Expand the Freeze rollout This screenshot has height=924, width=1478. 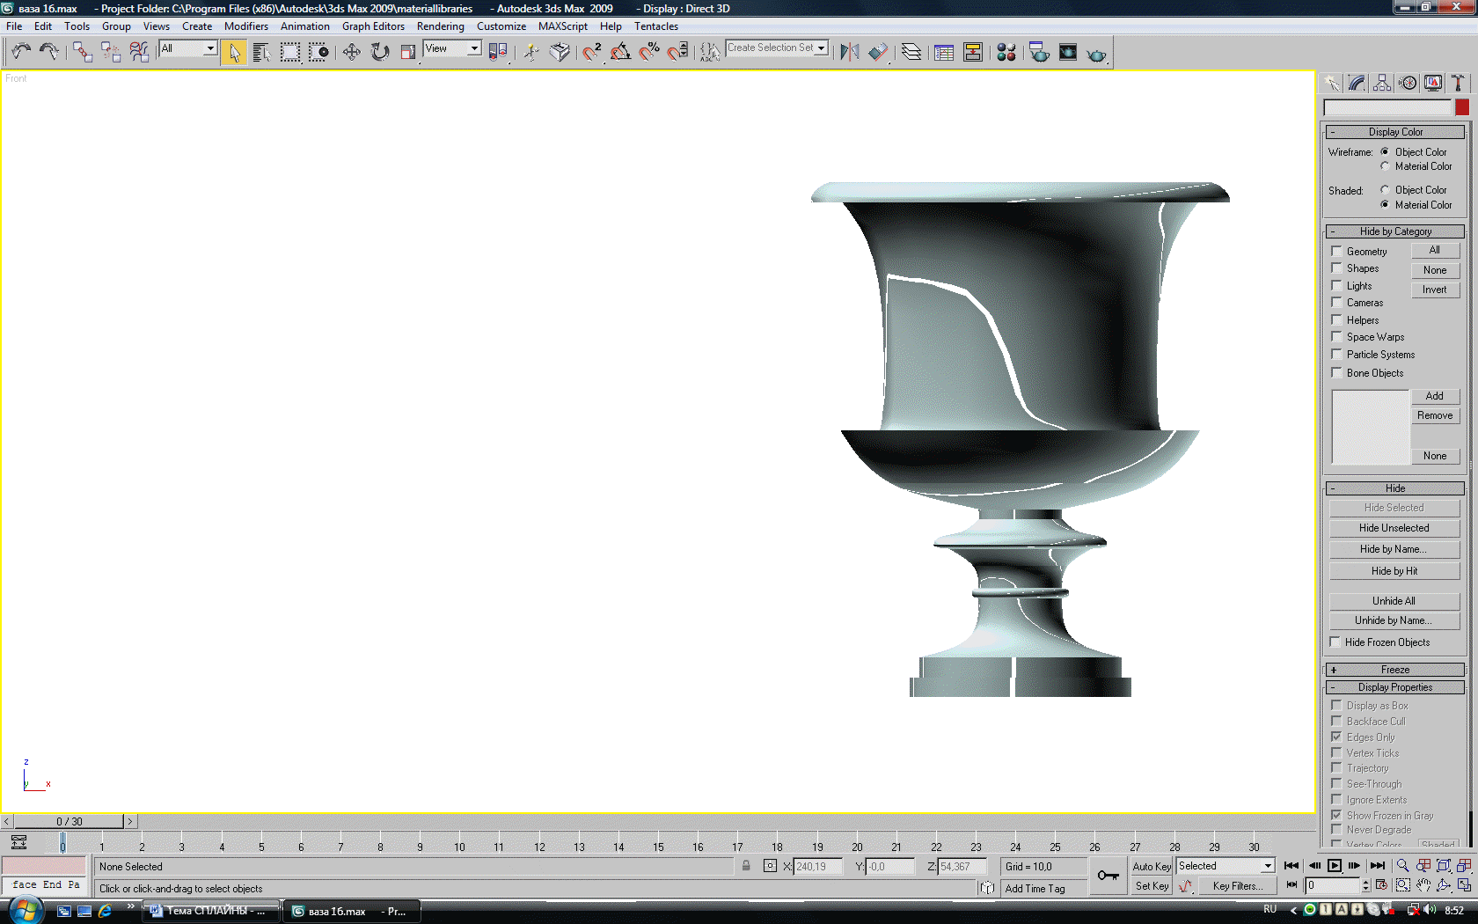[x=1394, y=670]
